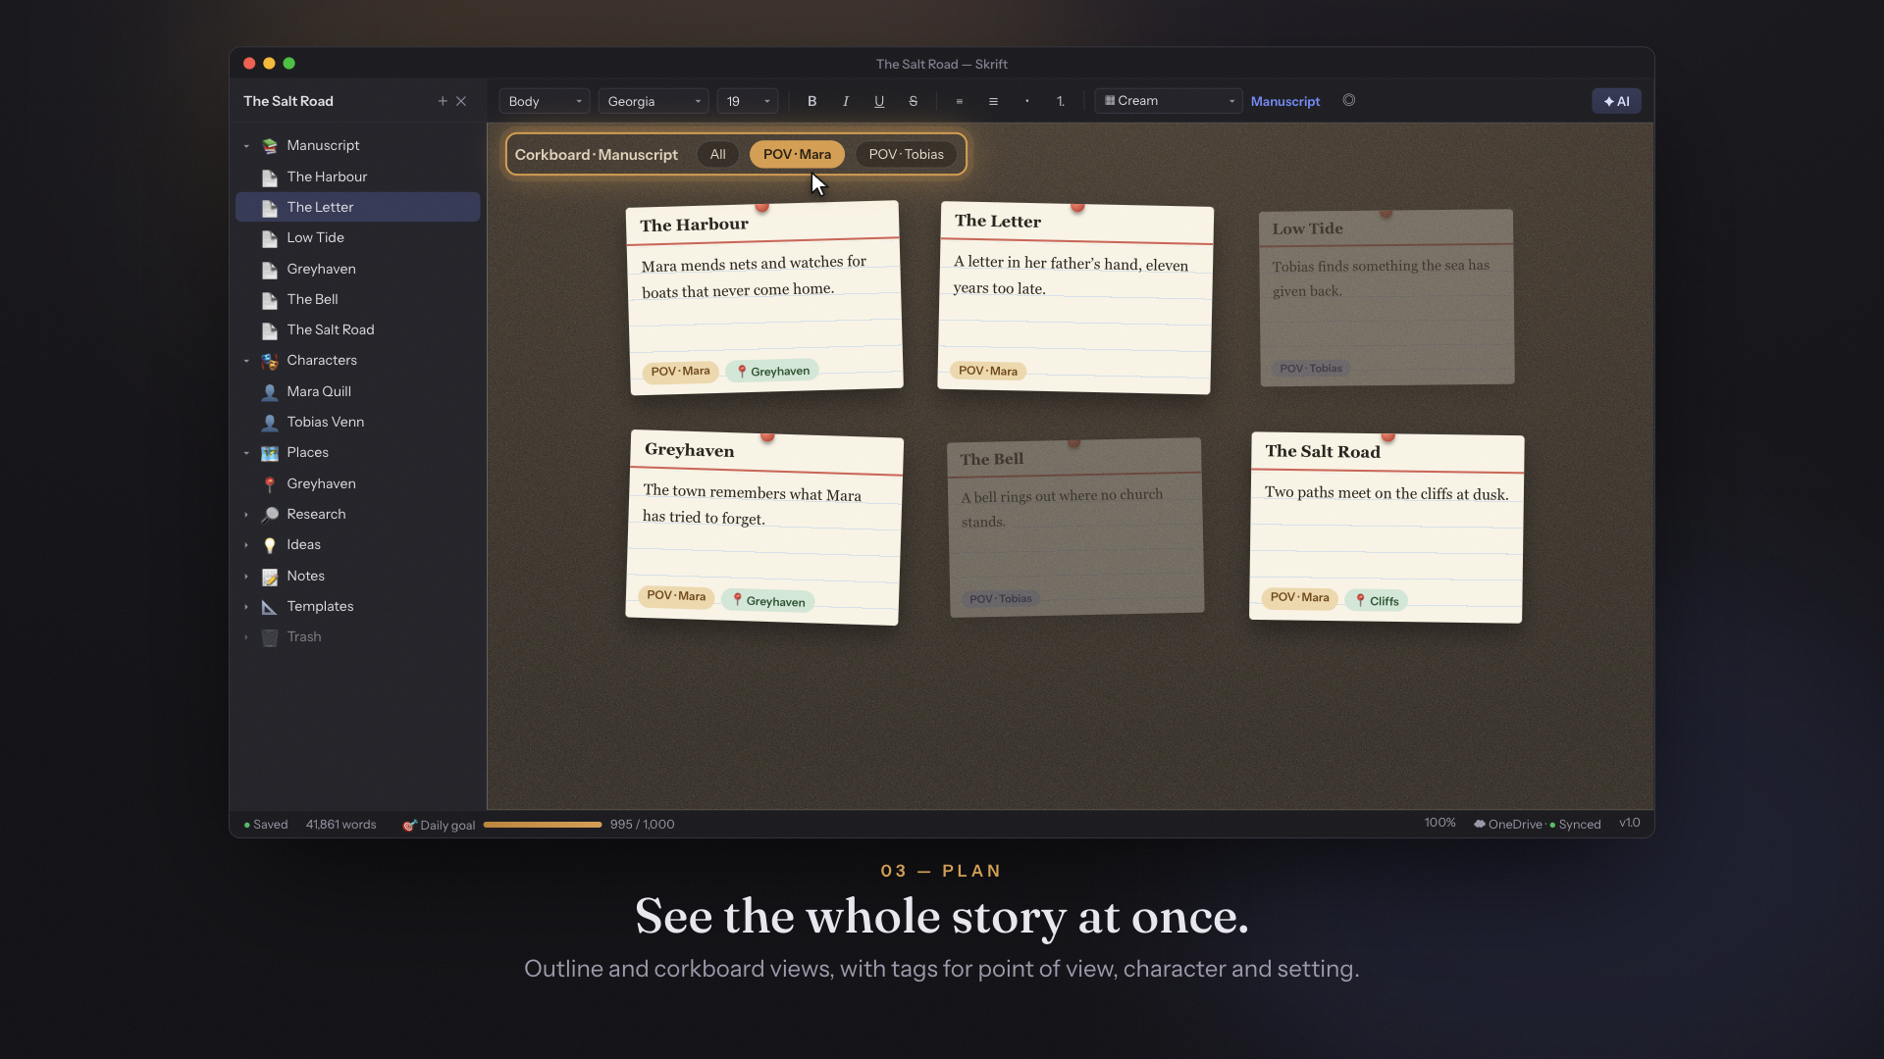Expand the Research folder
The width and height of the screenshot is (1884, 1059).
point(246,515)
